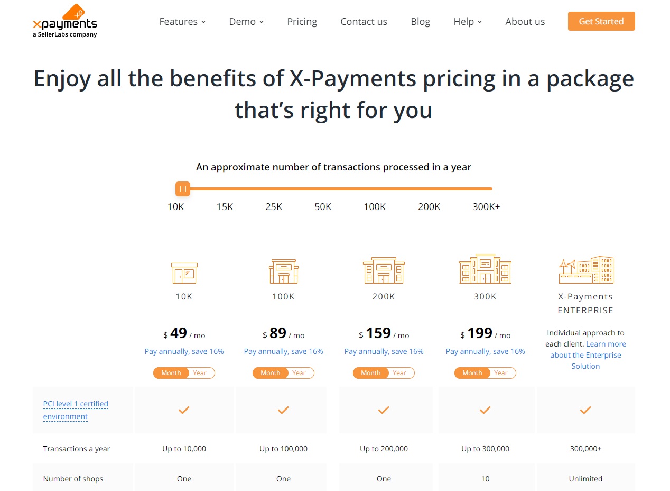Image resolution: width=670 pixels, height=491 pixels.
Task: Click the checkmark in the Enterprise column
Action: pos(585,410)
